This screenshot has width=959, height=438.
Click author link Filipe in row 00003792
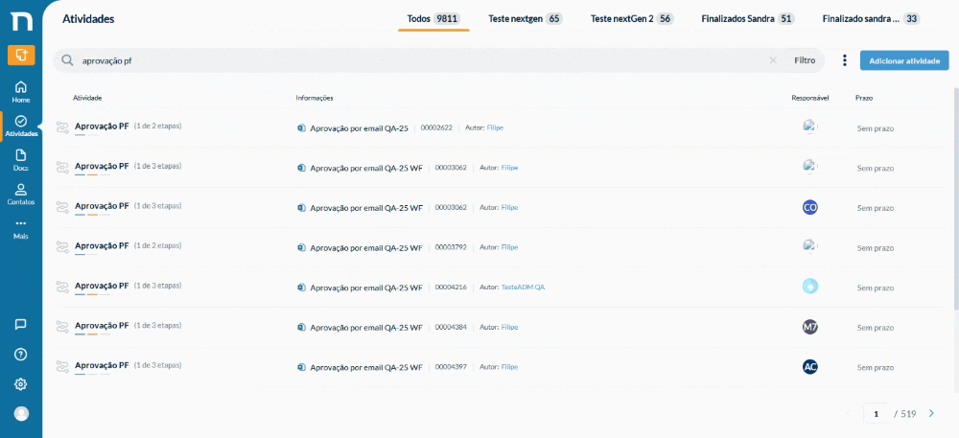click(509, 247)
